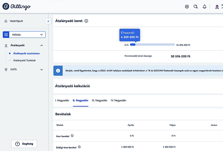Go to Vezérlőpult in the sidebar
Viewport: 223px width, 151px height.
(17, 21)
